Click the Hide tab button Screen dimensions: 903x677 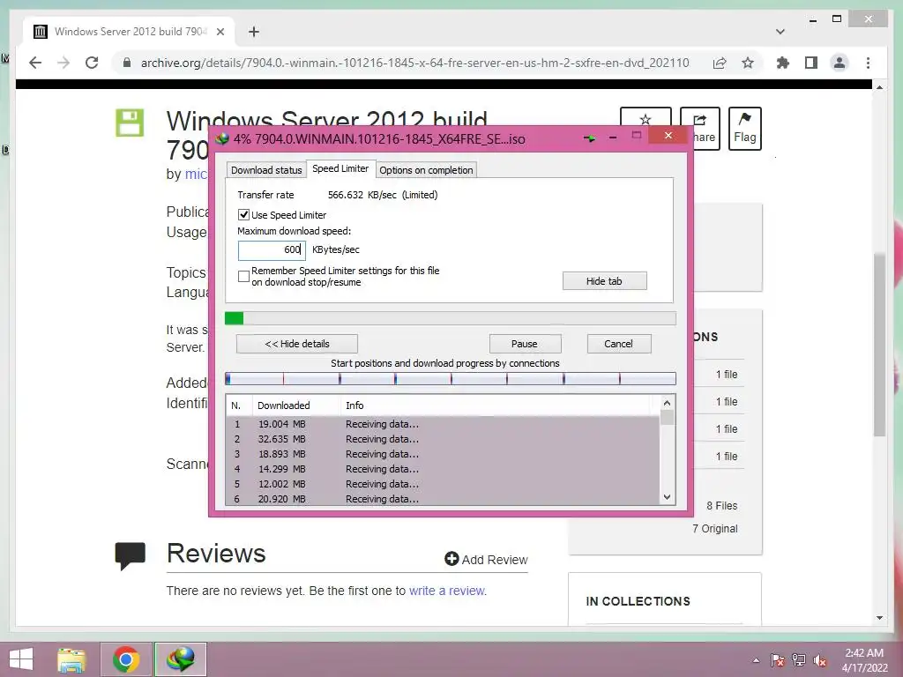604,281
